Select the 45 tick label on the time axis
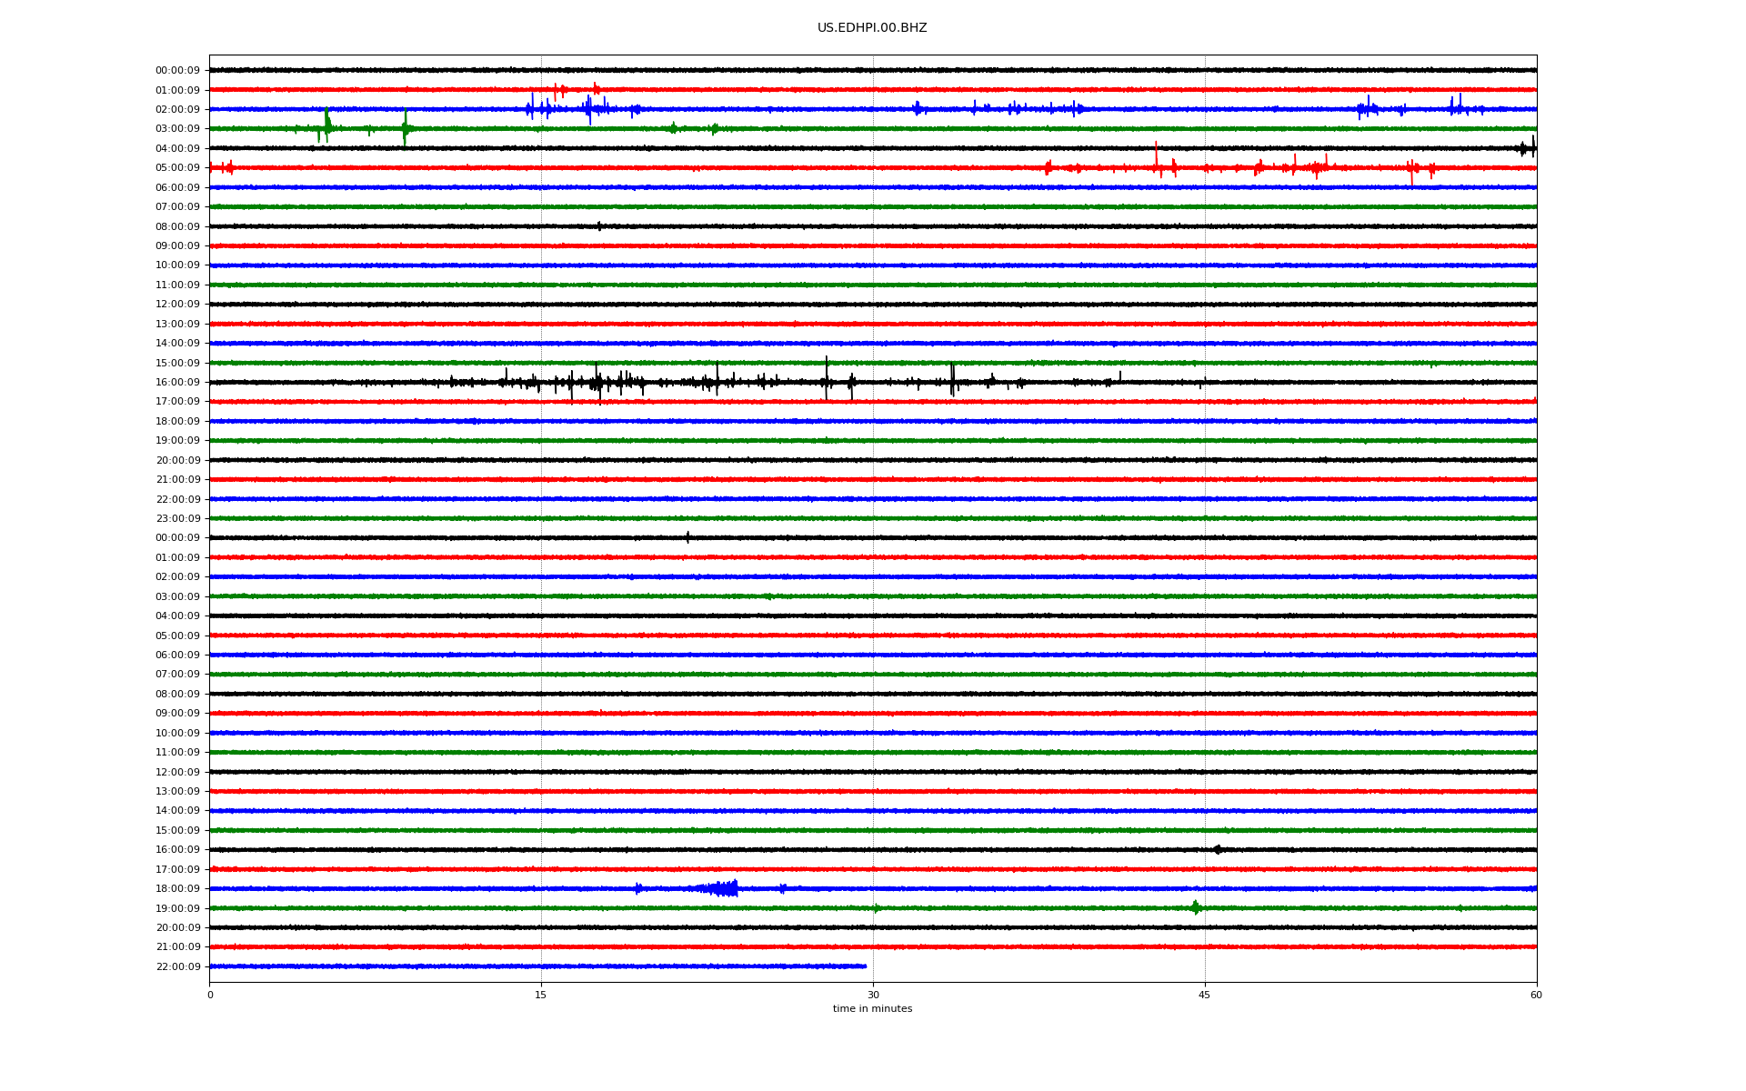1746x1091 pixels. point(1204,995)
